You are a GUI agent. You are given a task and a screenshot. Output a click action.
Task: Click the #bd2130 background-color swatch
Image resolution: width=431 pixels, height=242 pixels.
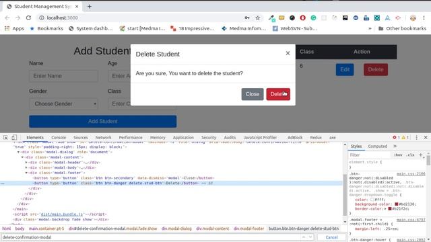(x=397, y=204)
